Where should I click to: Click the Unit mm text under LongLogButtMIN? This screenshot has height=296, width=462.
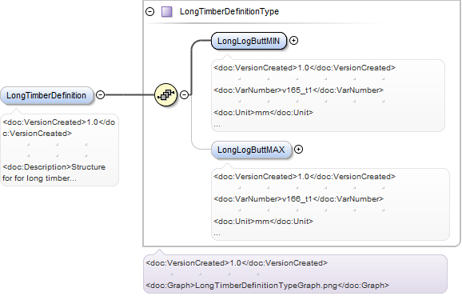(264, 113)
